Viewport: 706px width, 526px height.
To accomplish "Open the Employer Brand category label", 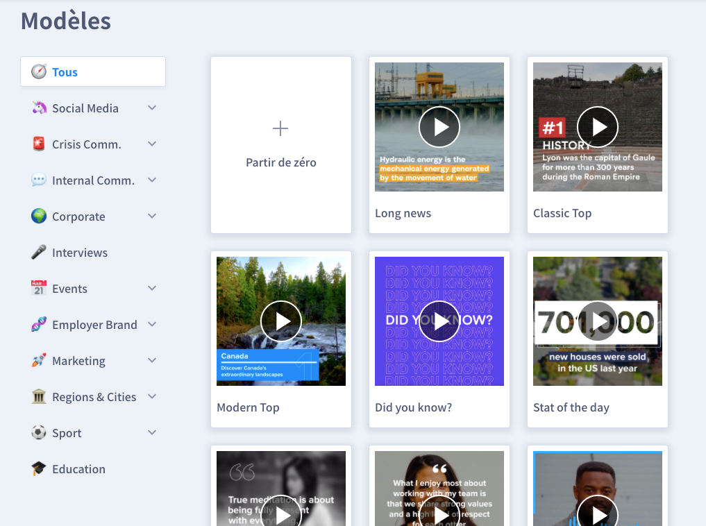I will click(94, 325).
